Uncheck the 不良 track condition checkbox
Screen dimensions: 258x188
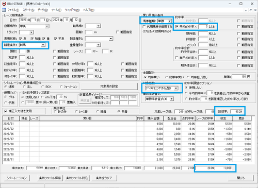pos(55,39)
